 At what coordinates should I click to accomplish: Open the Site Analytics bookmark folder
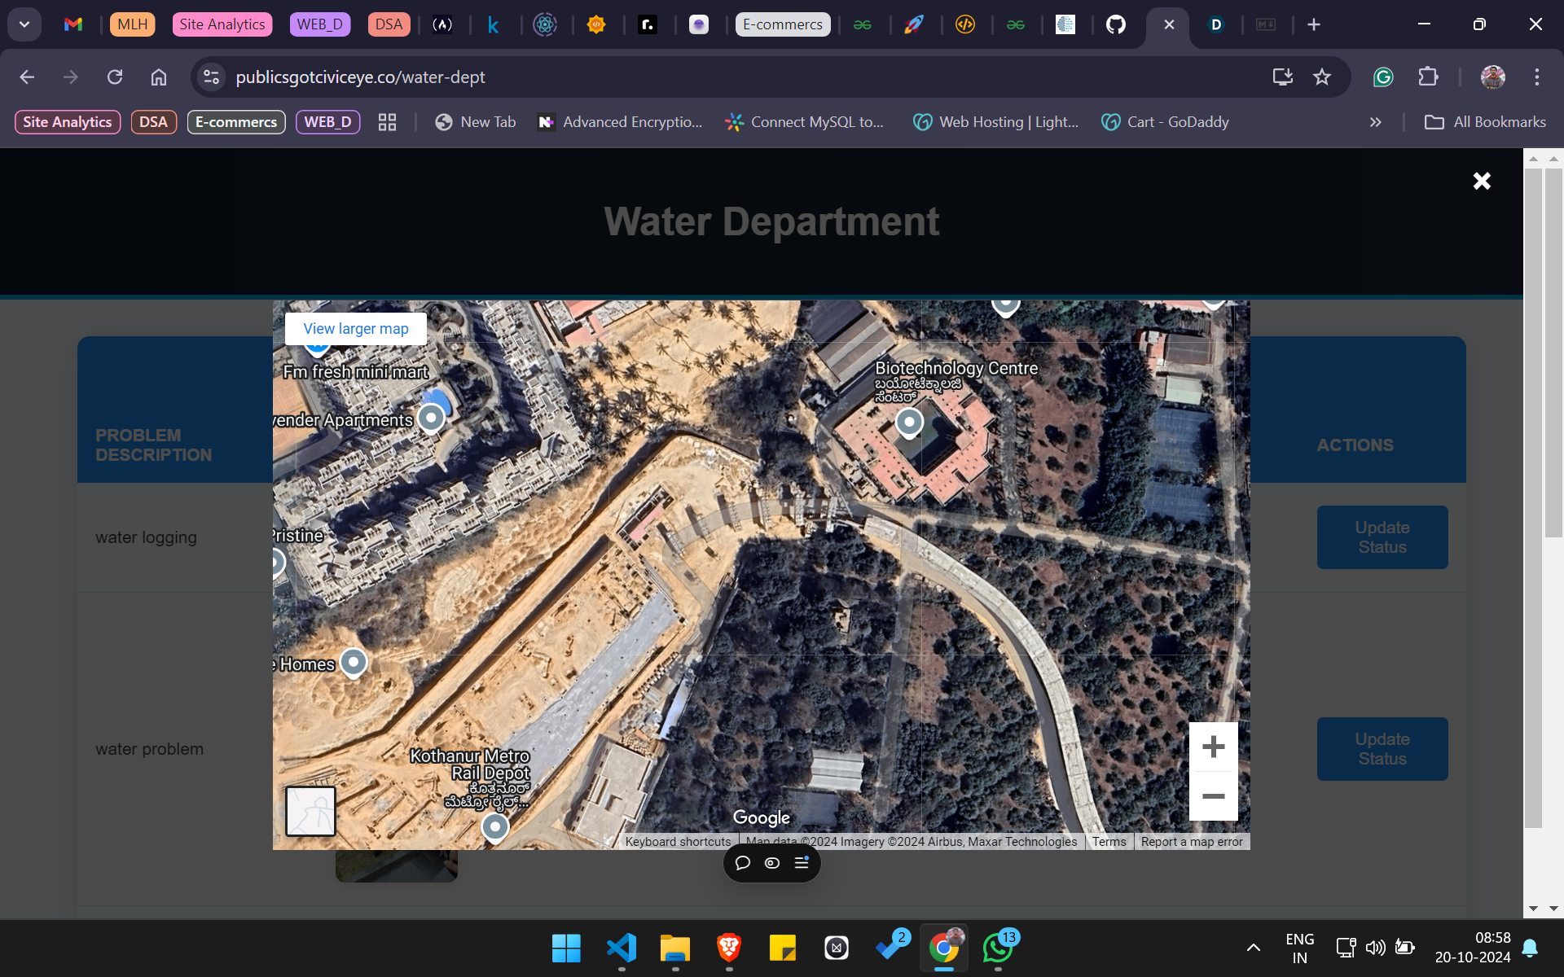[68, 122]
